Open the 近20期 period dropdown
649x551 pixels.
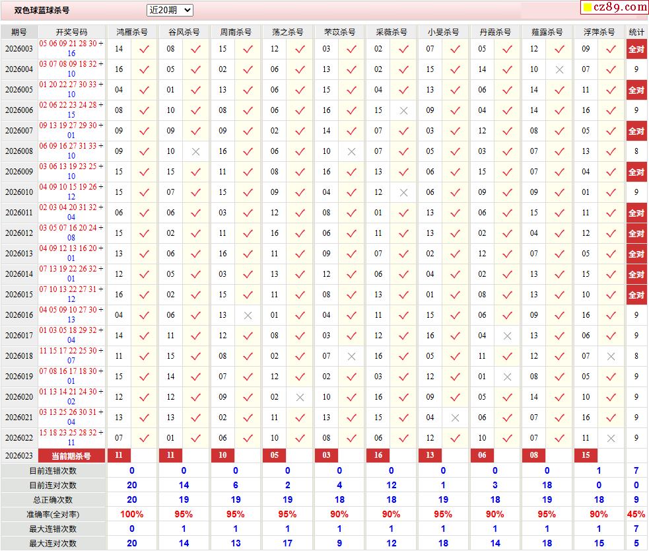(170, 10)
